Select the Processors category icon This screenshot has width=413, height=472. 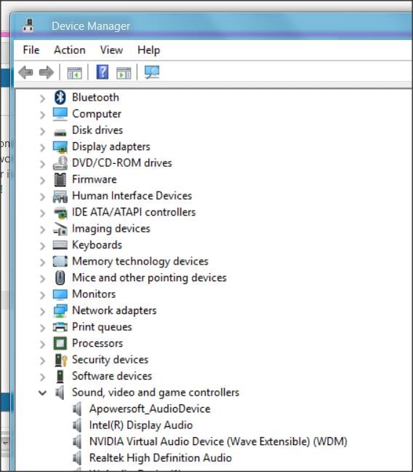click(x=60, y=344)
